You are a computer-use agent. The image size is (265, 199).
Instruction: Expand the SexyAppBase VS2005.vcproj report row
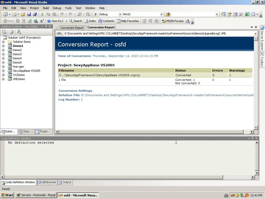point(60,75)
